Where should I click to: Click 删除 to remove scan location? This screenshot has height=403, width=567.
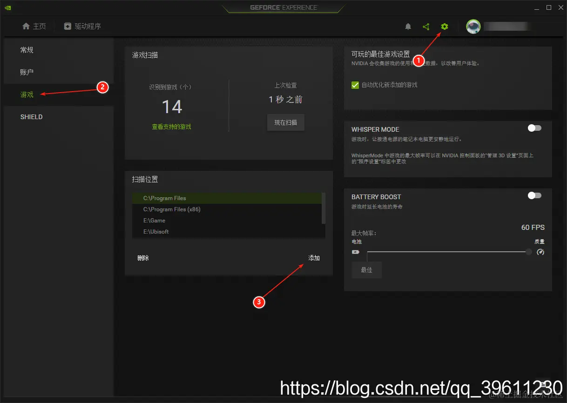143,258
